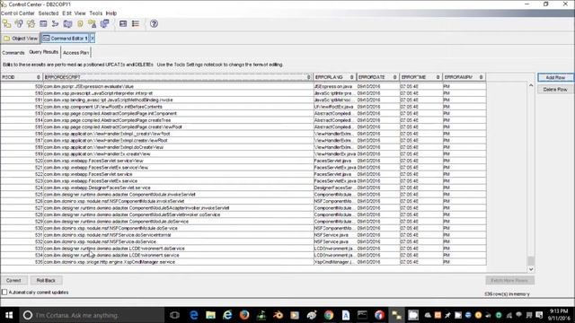The image size is (575, 323).
Task: Click the Cortana search box
Action: point(92,315)
